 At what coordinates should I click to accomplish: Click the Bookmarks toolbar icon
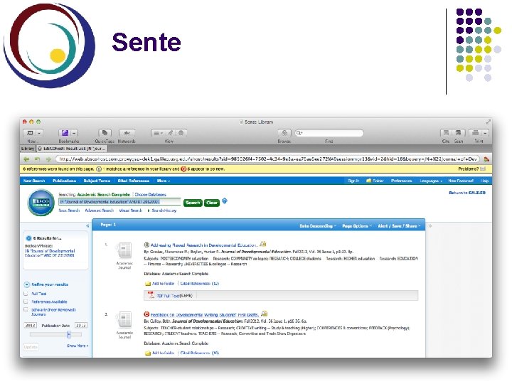click(x=65, y=133)
